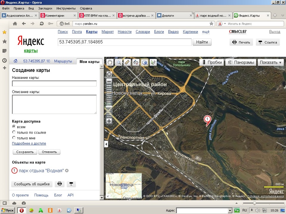Click in the 'Описание карты' text area
The image size is (286, 214).
point(54,104)
